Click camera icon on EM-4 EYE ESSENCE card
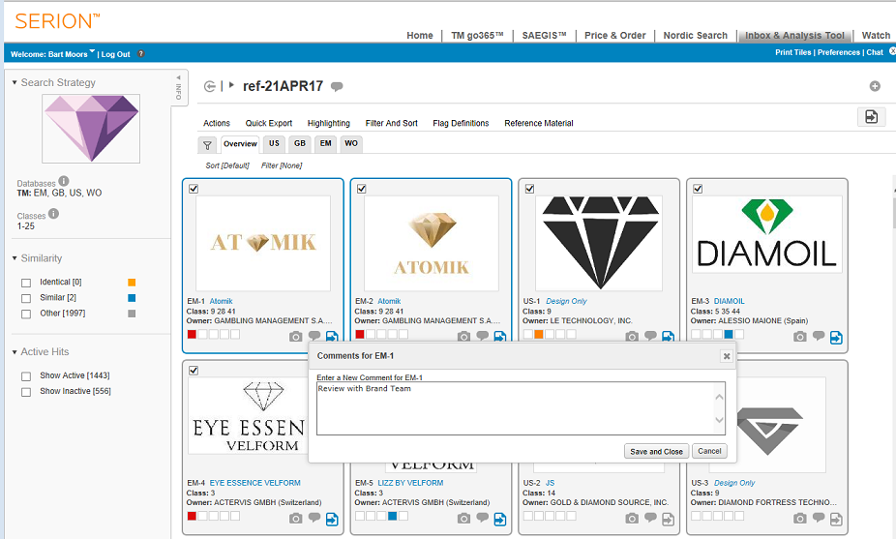 tap(295, 519)
